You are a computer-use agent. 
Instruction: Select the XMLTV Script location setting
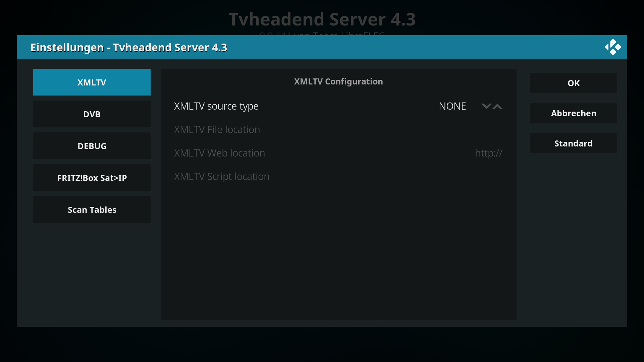(x=338, y=177)
